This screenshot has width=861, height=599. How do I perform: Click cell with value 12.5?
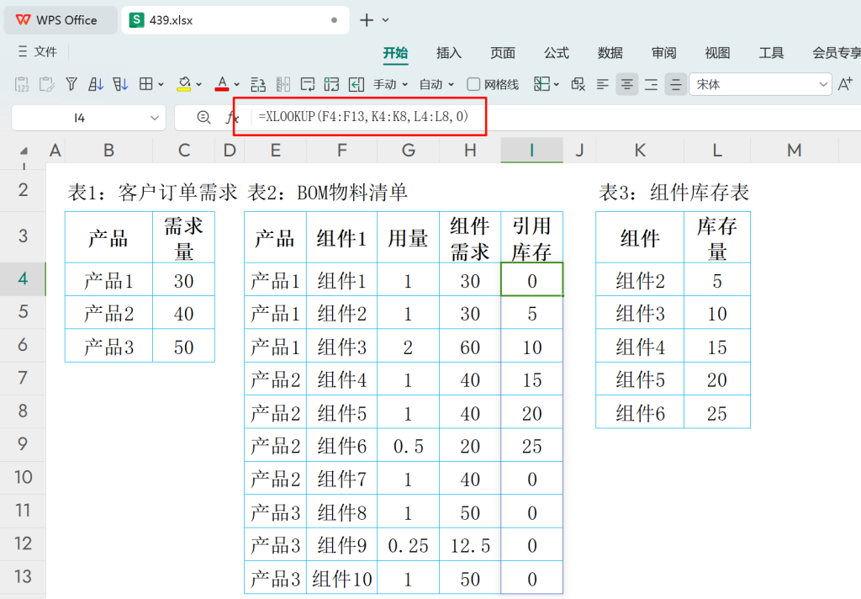470,545
